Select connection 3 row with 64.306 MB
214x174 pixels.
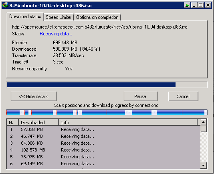[103, 143]
